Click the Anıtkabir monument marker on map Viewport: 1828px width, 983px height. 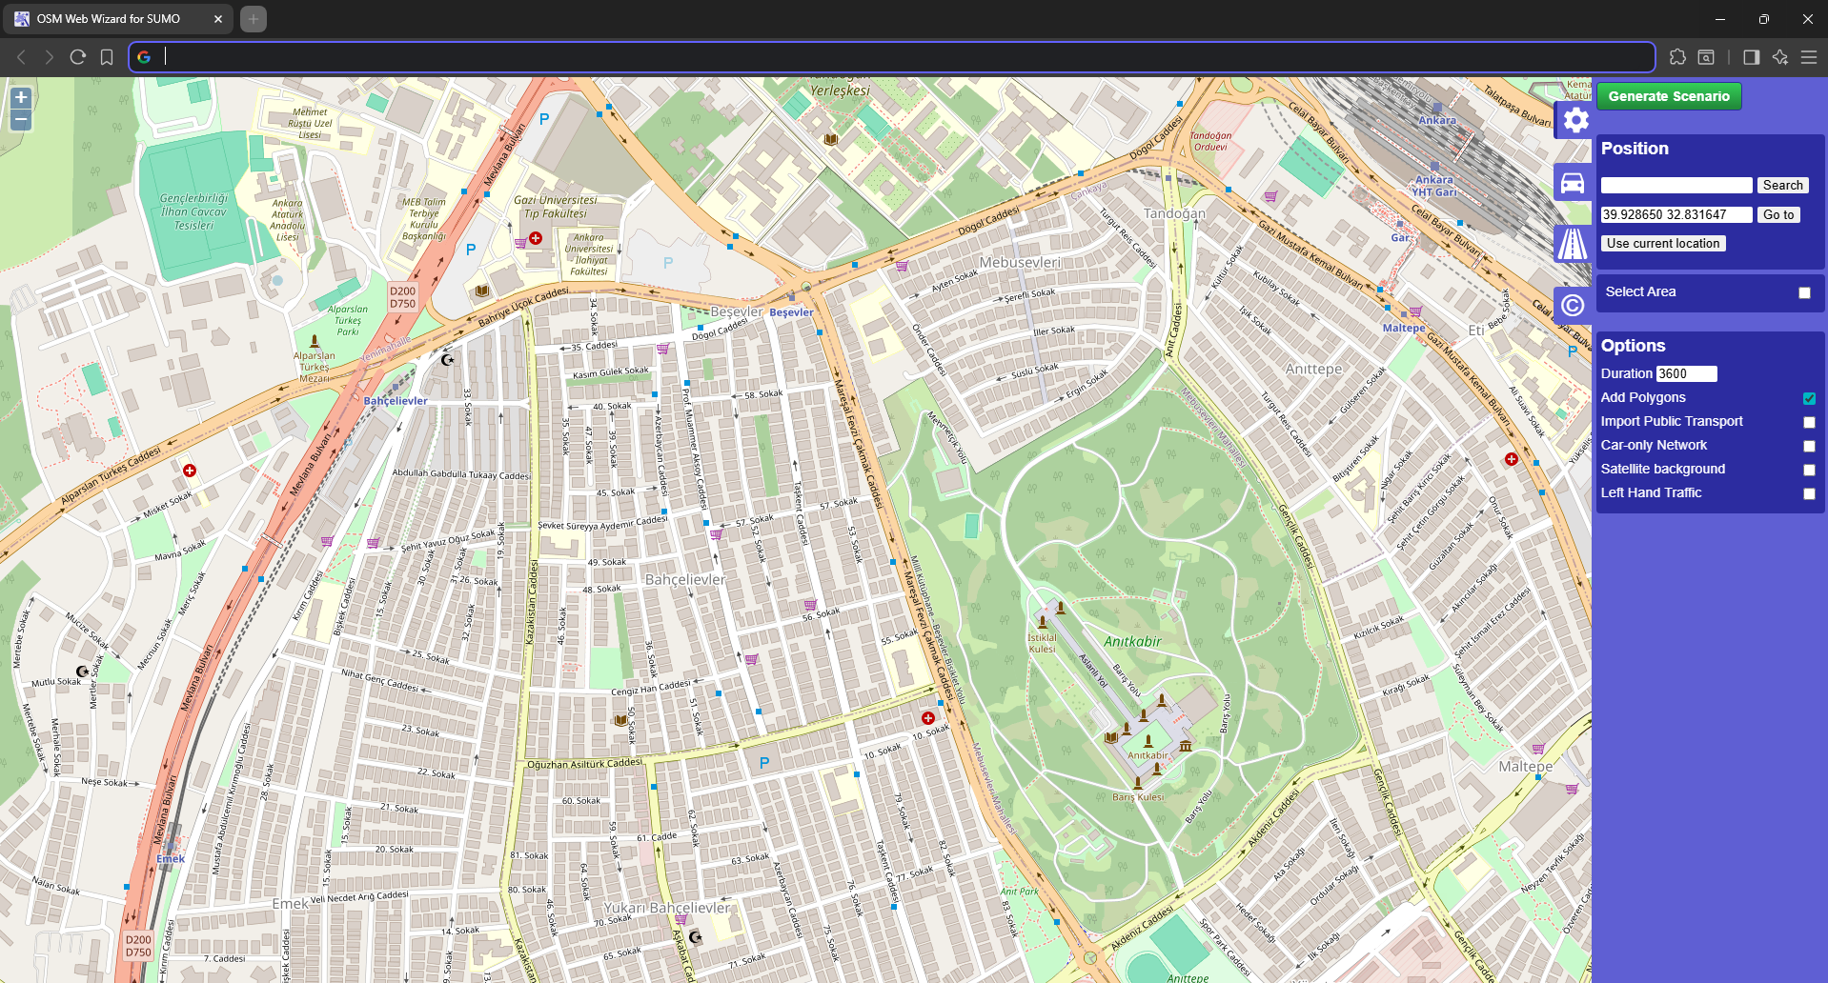pyautogui.click(x=1148, y=741)
